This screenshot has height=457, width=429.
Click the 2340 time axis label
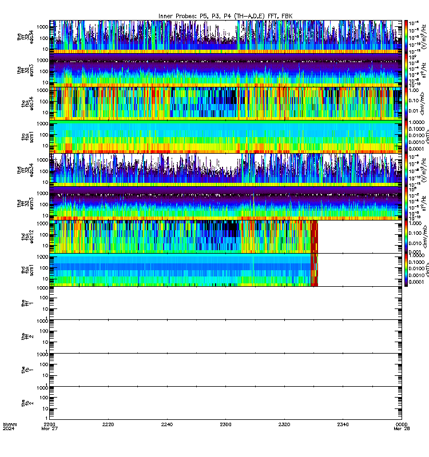[343, 424]
